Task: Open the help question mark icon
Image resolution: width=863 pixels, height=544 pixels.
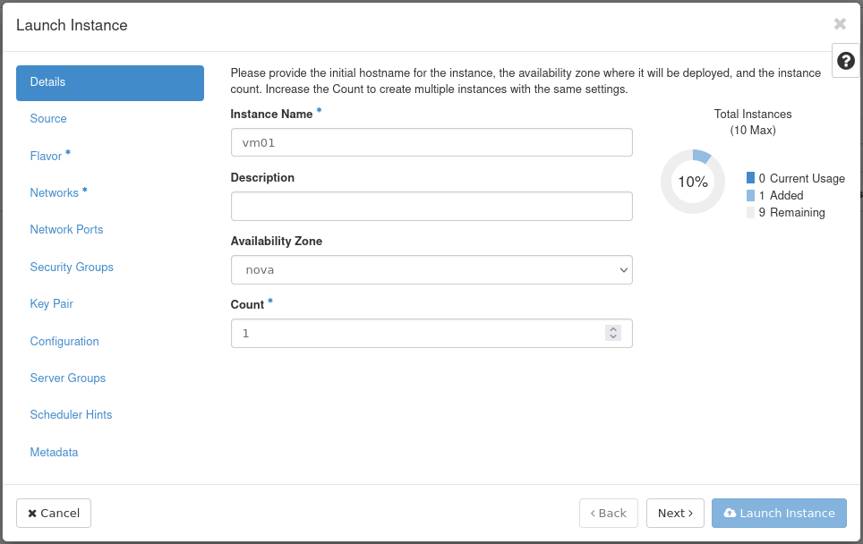Action: pos(845,61)
